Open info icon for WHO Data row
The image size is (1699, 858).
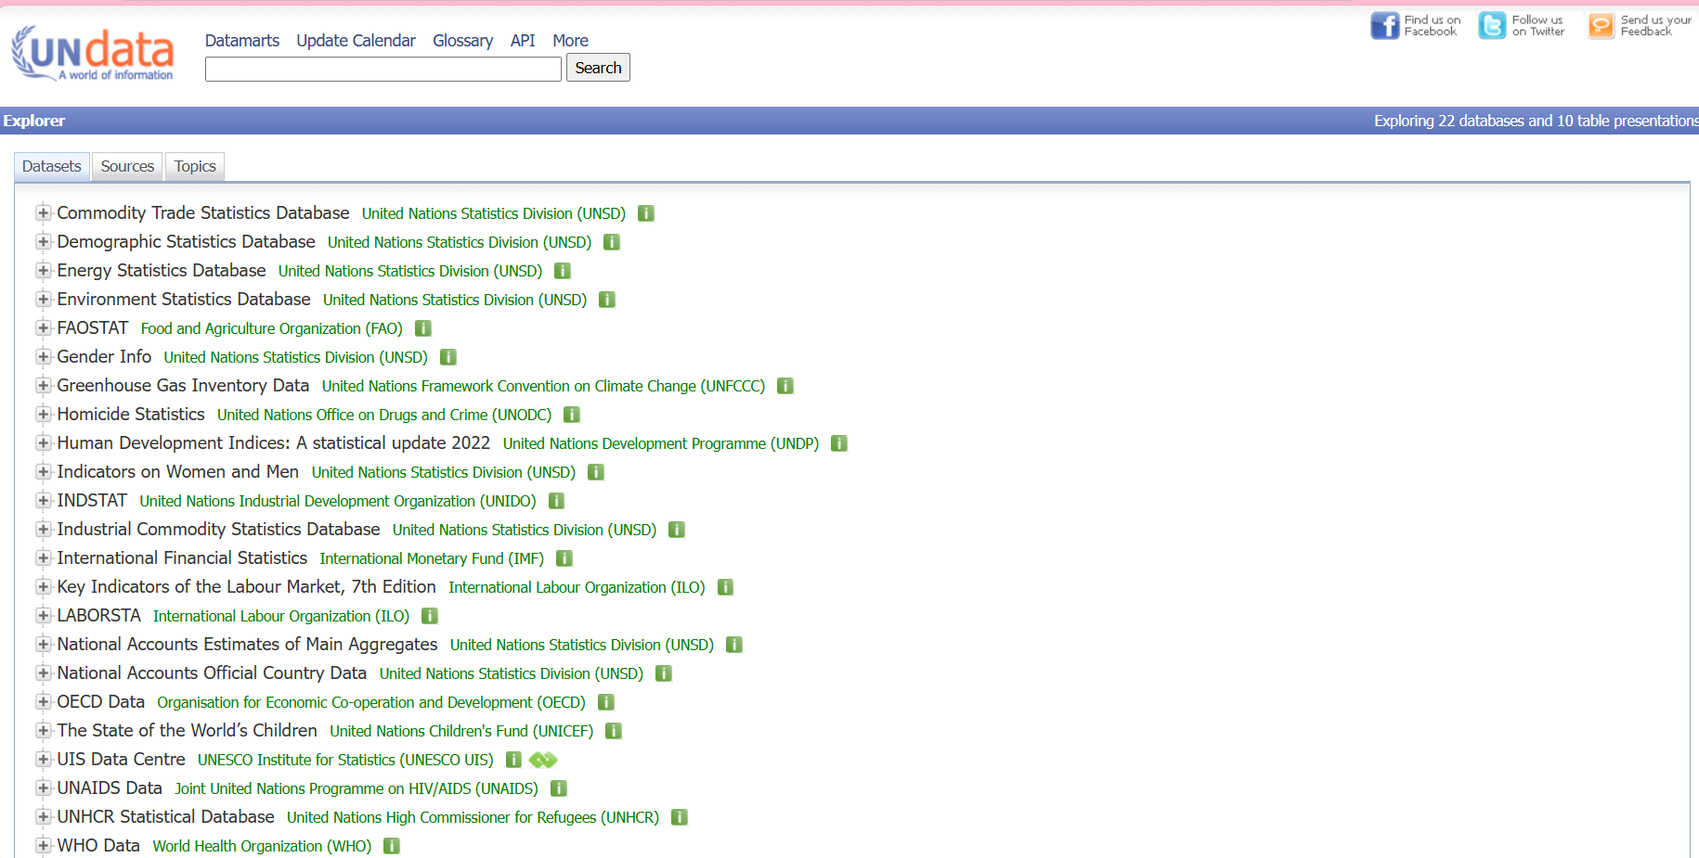[x=392, y=846]
